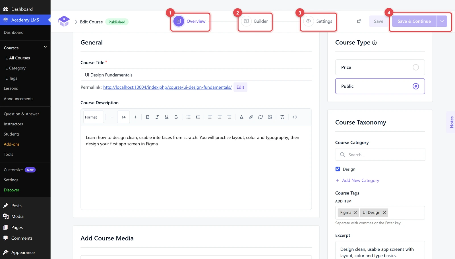Viewport: 455px width, 259px height.
Task: Select the Public course type
Action: point(380,86)
